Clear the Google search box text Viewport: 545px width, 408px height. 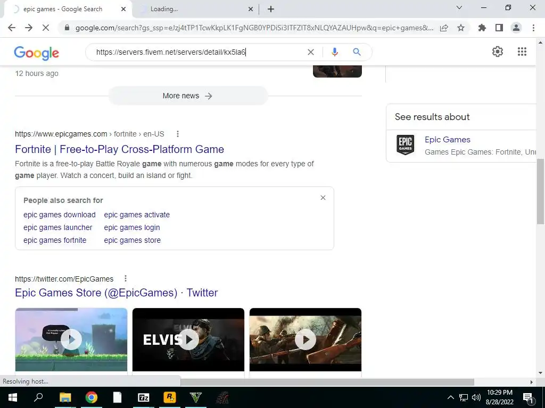coord(311,52)
